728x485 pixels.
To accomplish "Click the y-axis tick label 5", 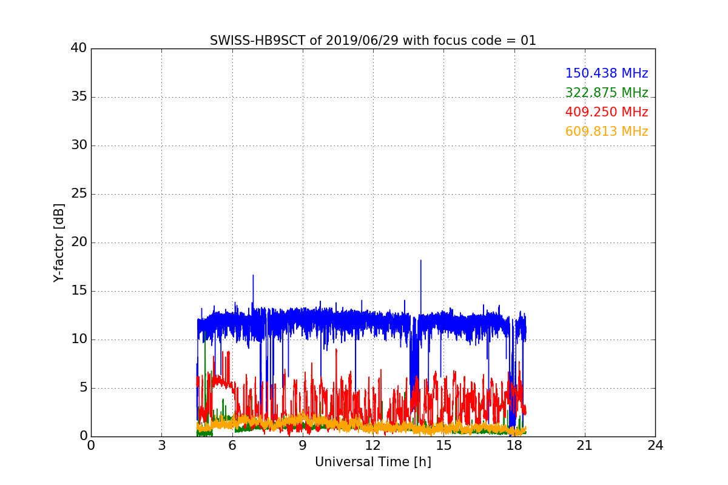I will click(x=83, y=388).
